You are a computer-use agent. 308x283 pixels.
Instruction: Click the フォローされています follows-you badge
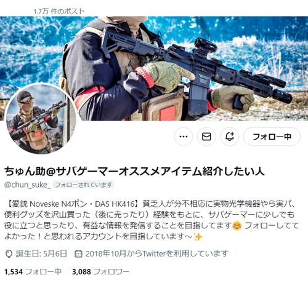(x=83, y=185)
